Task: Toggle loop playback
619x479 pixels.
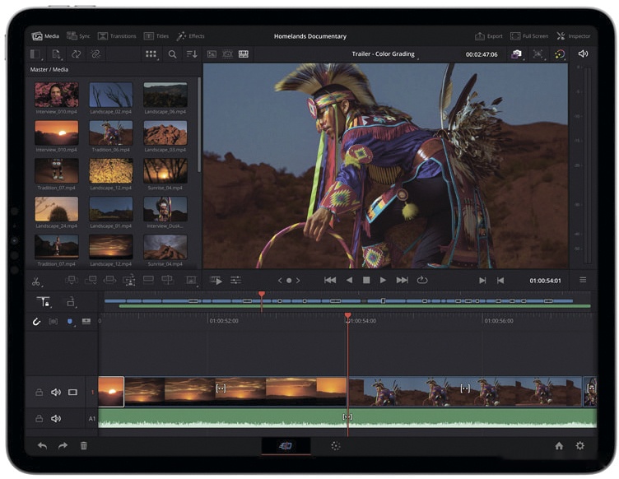Action: (x=422, y=280)
